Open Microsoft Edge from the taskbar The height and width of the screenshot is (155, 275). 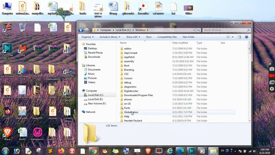tap(180, 151)
